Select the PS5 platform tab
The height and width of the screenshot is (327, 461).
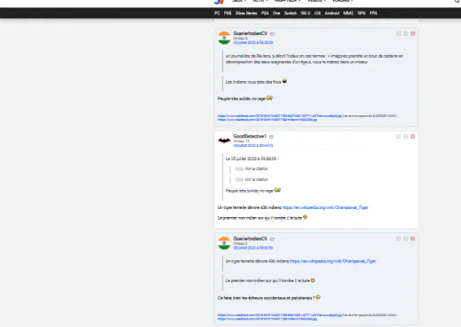pos(228,14)
